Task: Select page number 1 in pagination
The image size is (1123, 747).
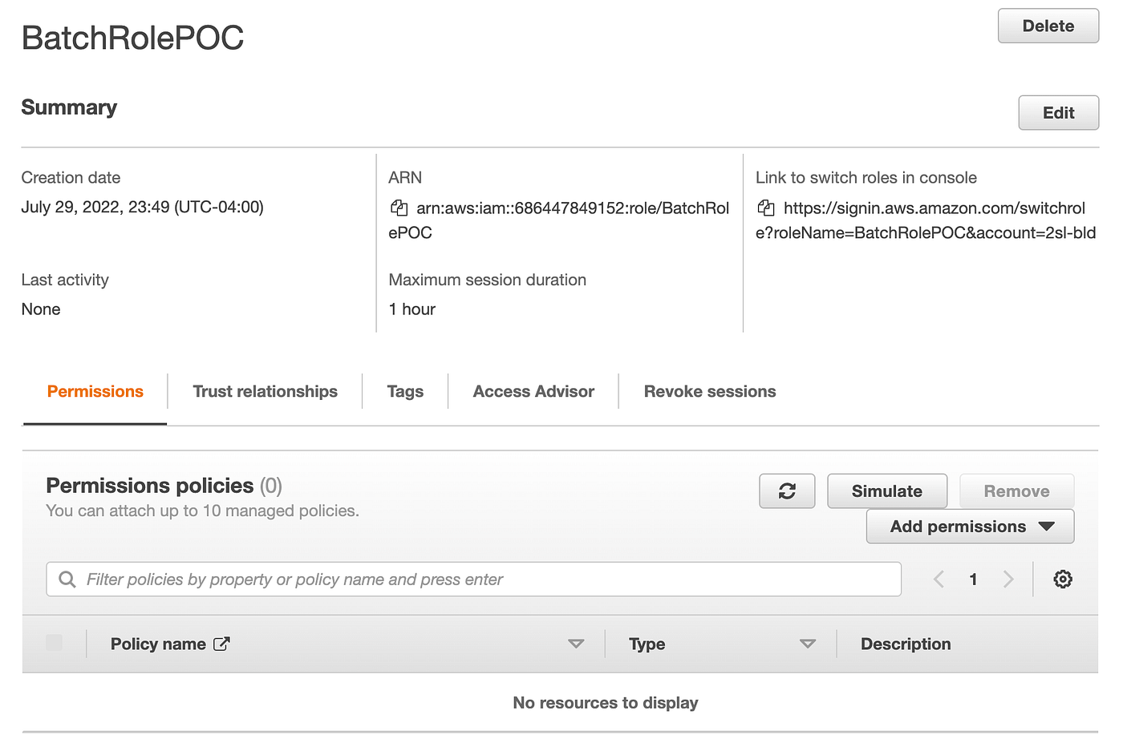Action: coord(973,579)
